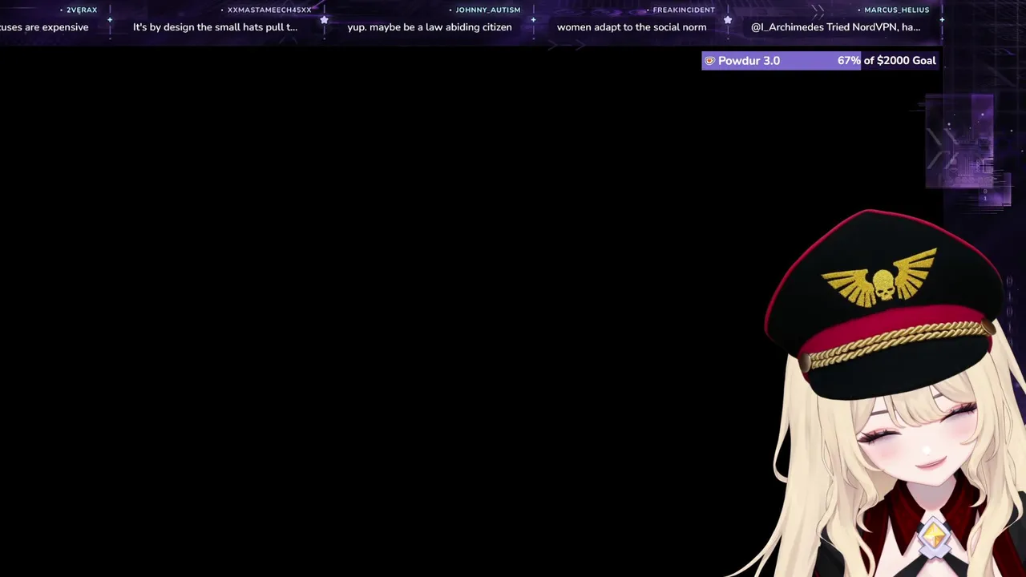The height and width of the screenshot is (577, 1026).
Task: Click message "@I_Archimedes Tried NordVPN, ha..."
Action: point(835,27)
